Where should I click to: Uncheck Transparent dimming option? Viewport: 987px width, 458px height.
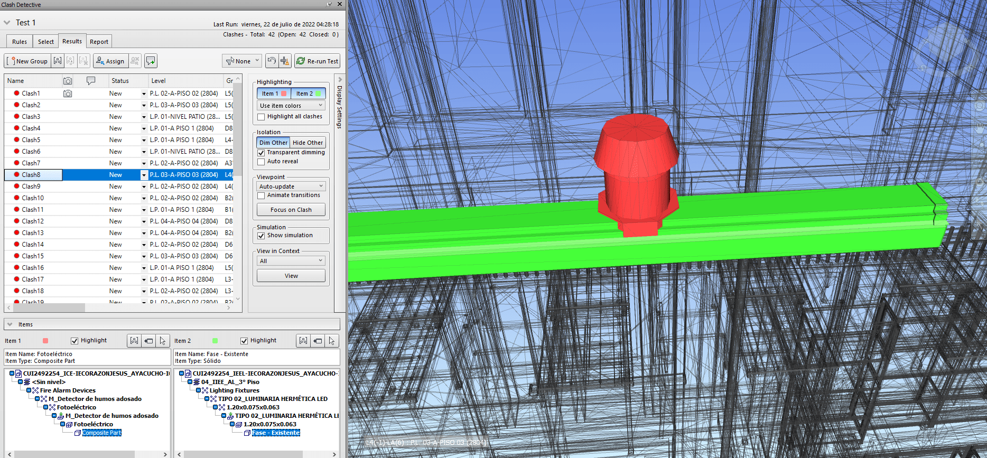tap(261, 153)
